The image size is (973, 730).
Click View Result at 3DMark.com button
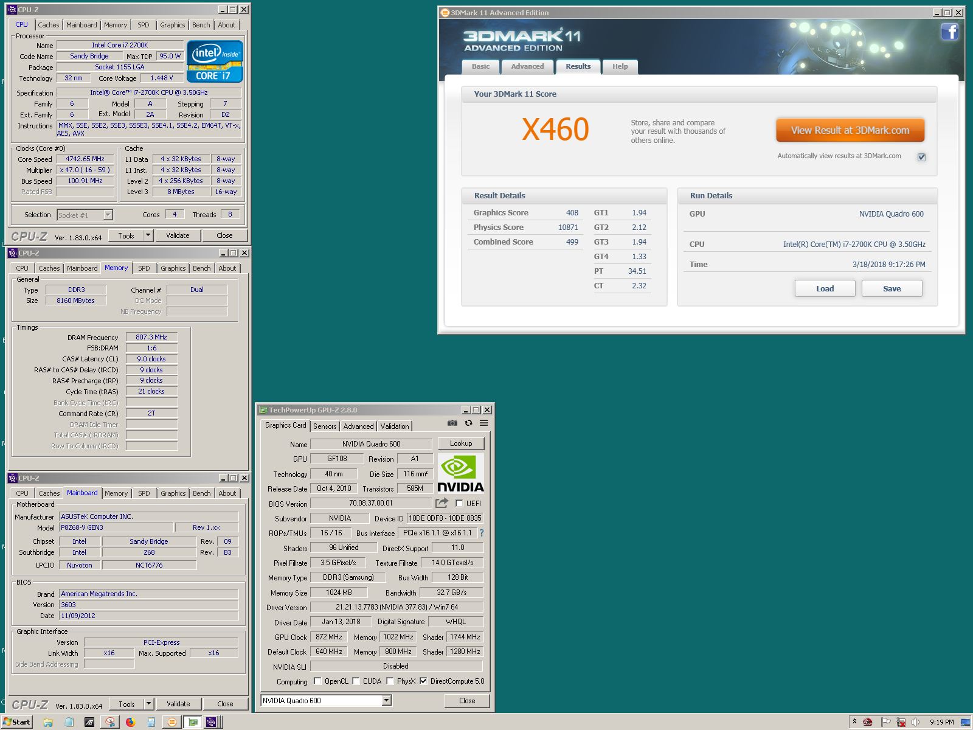(850, 130)
